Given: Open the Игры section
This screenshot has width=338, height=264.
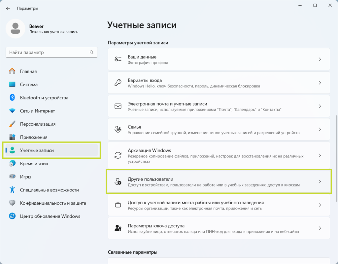Looking at the screenshot, I should (x=52, y=177).
